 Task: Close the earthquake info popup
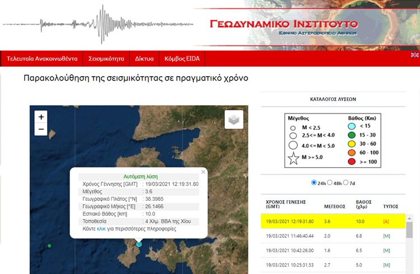point(203,172)
